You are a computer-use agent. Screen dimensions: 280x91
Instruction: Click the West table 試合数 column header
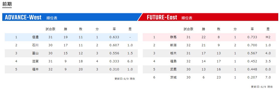50,29
